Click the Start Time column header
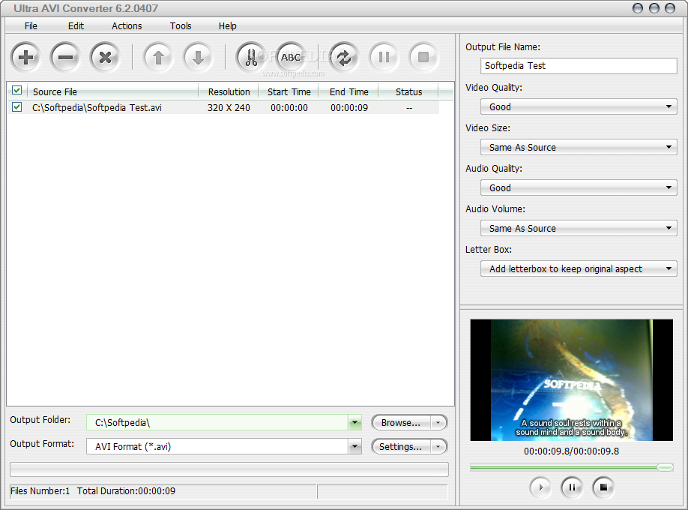The height and width of the screenshot is (510, 688). (x=289, y=91)
